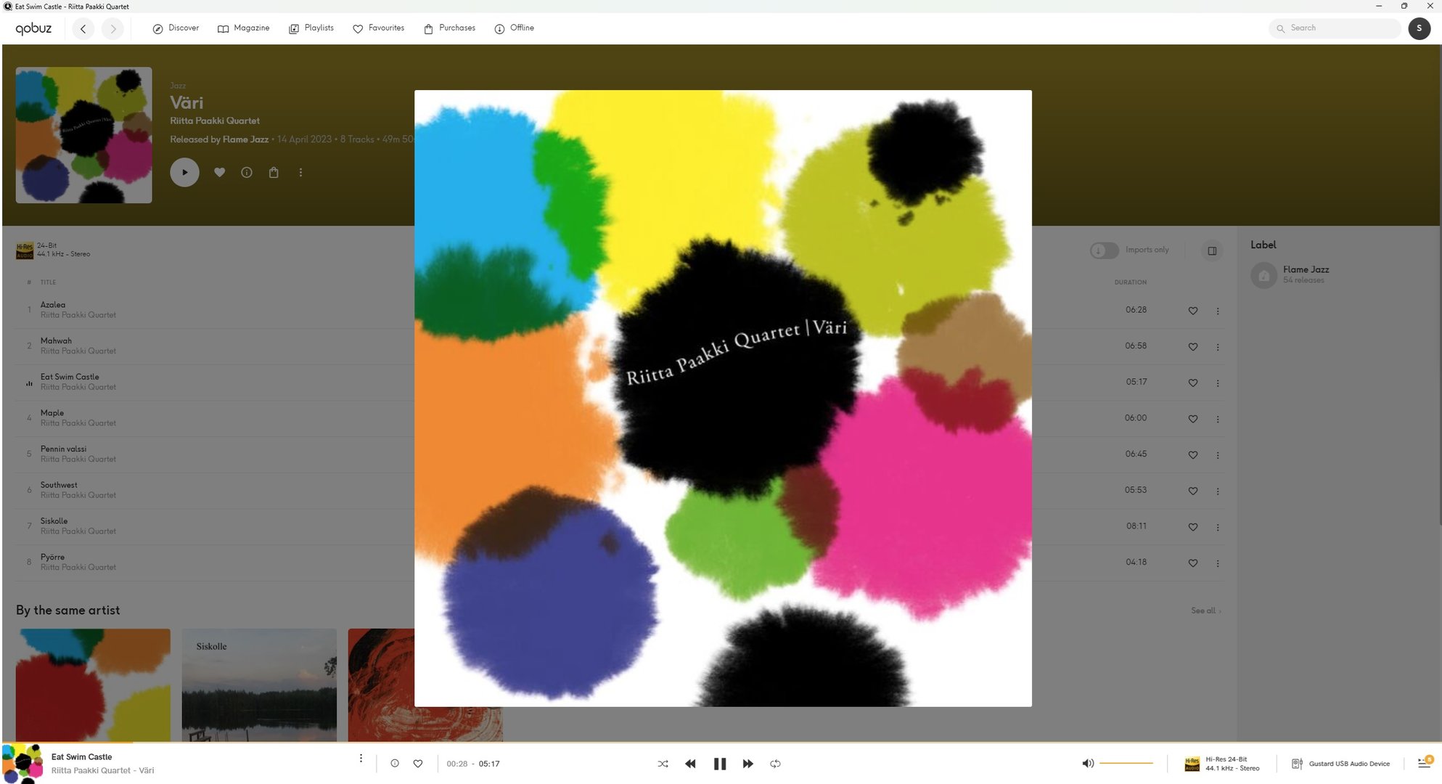Open the Siskolle album thumbnail

pos(259,685)
